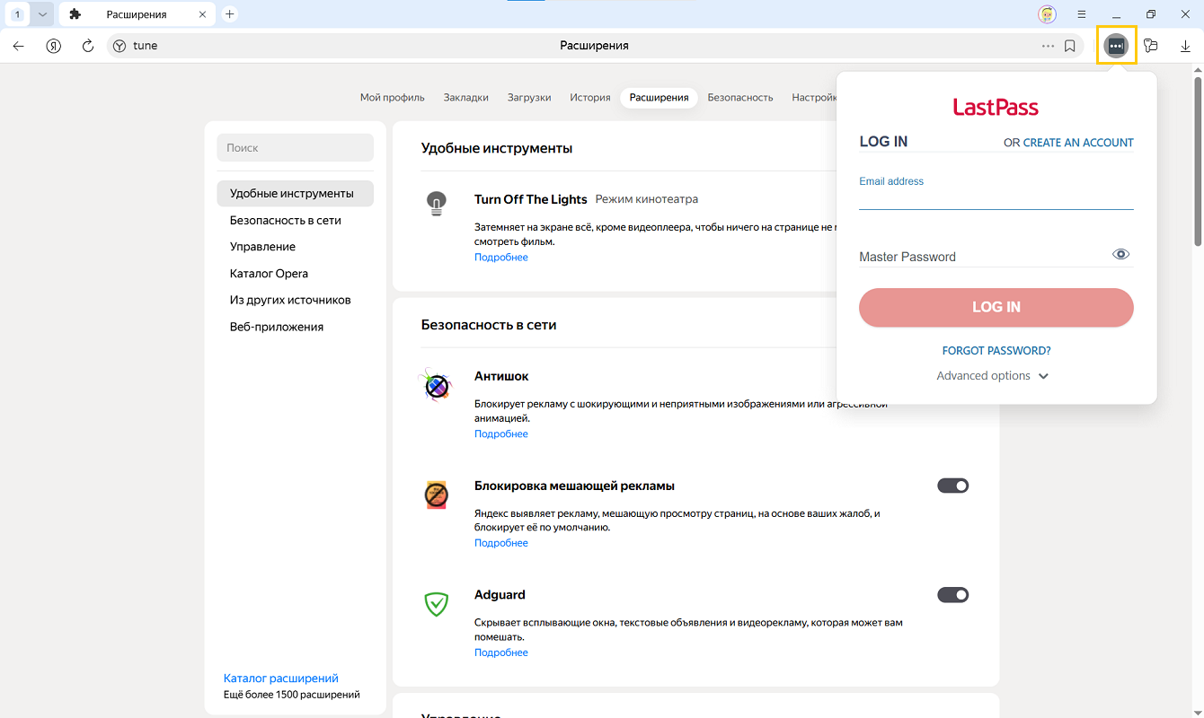Toggle the Блокировка мешающей рекламы switch

952,486
